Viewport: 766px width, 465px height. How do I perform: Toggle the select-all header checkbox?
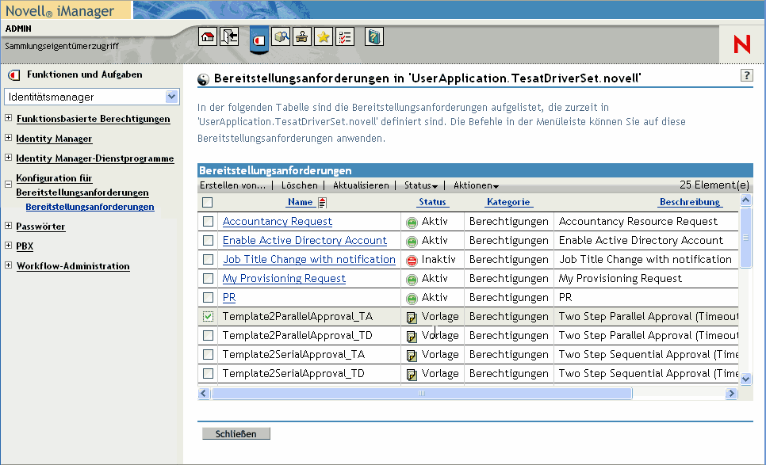[208, 203]
